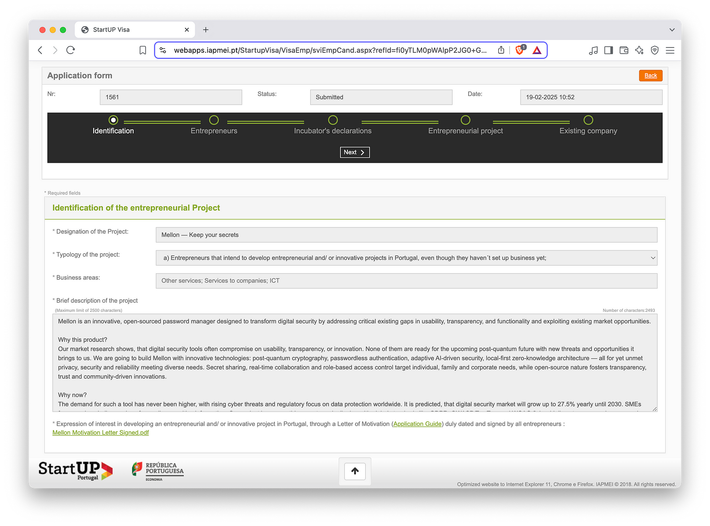The width and height of the screenshot is (710, 526).
Task: Click the Business areas field
Action: coord(406,281)
